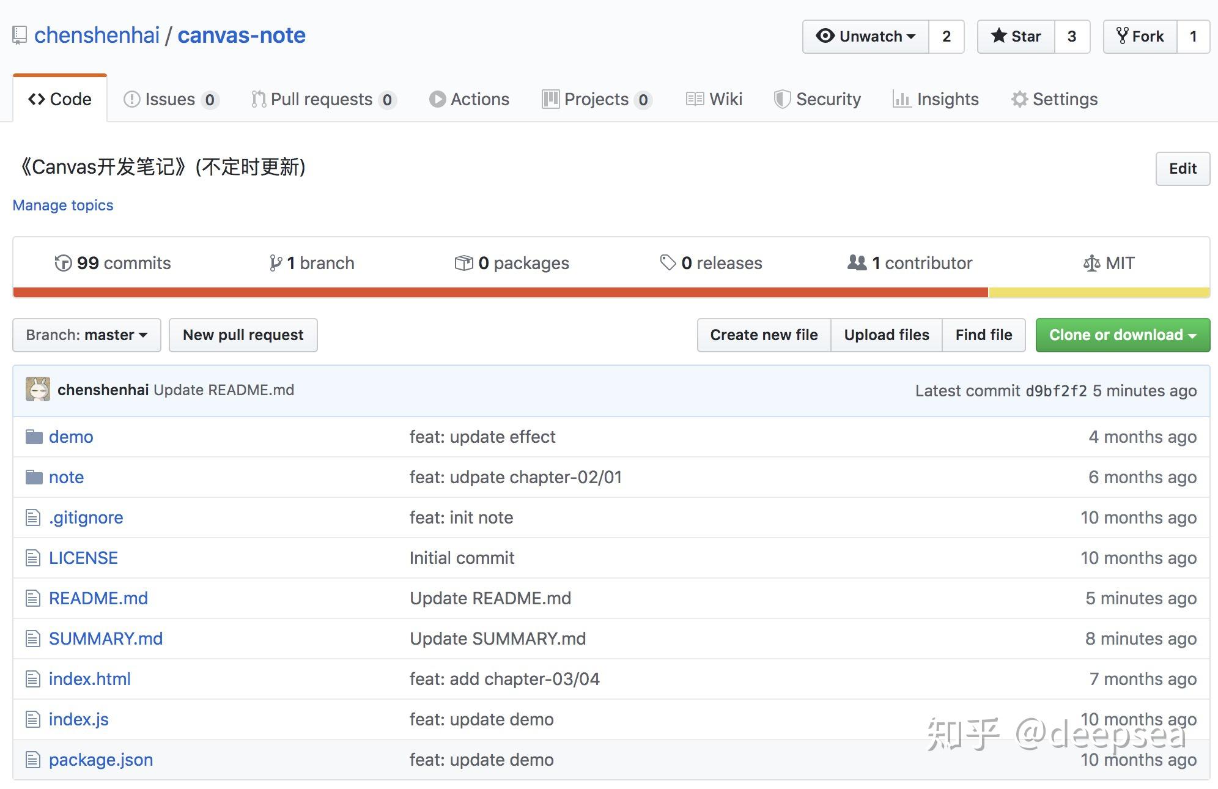The height and width of the screenshot is (789, 1218).
Task: Open commit 'feat: udpate chapter-02/01'
Action: click(515, 477)
